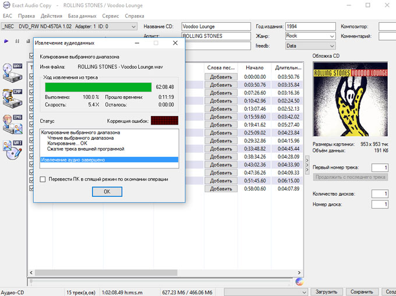Screen dimensions: 396x296
Task: Enable sleep mode after operation checkbox
Action: 43,179
